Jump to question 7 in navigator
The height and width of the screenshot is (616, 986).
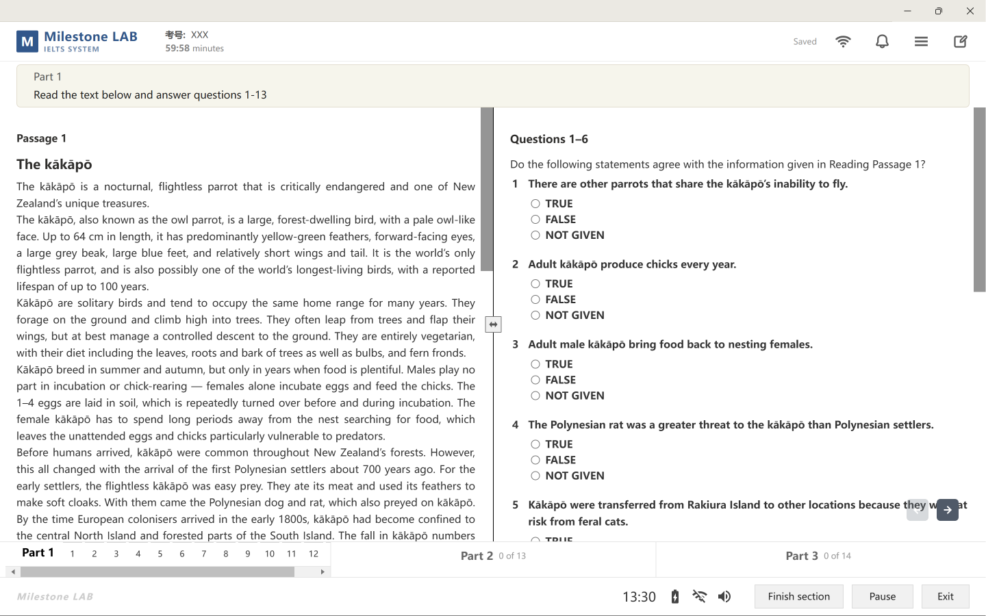click(x=204, y=554)
